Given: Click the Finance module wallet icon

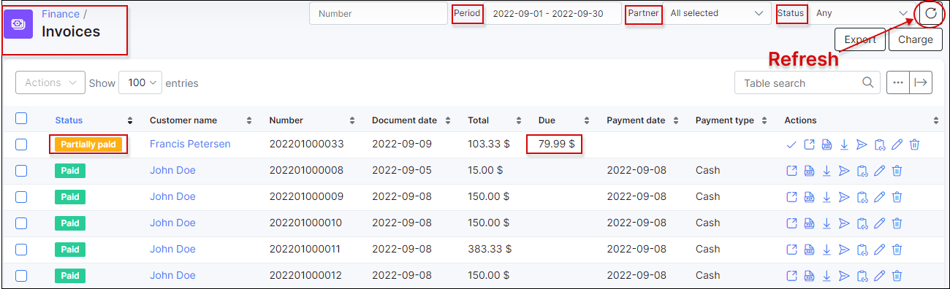Looking at the screenshot, I should coord(18,24).
